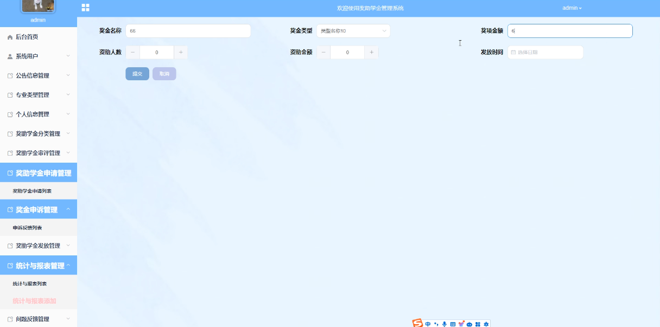
Task: Click the admin avatar picture
Action: click(38, 5)
